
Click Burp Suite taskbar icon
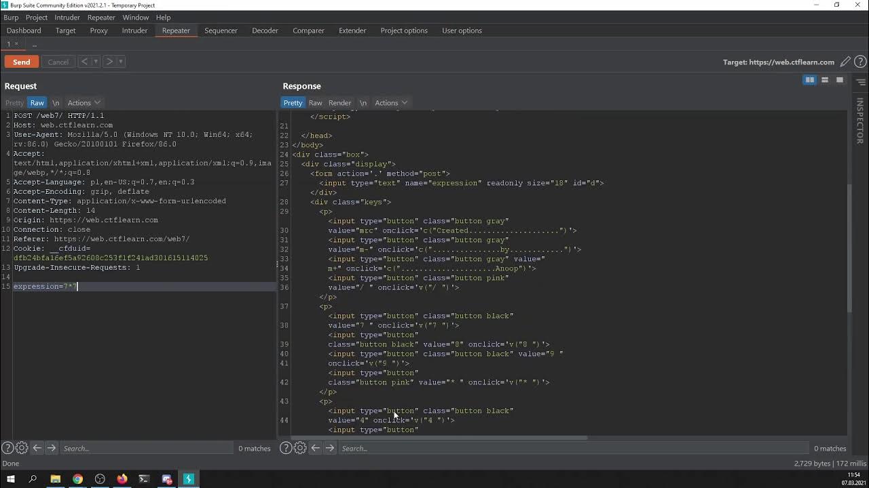point(189,479)
